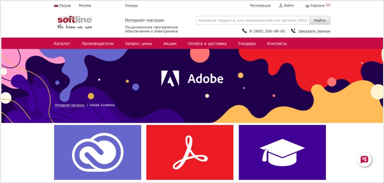Click Интернет-магазин breadcrumb link

[70, 105]
